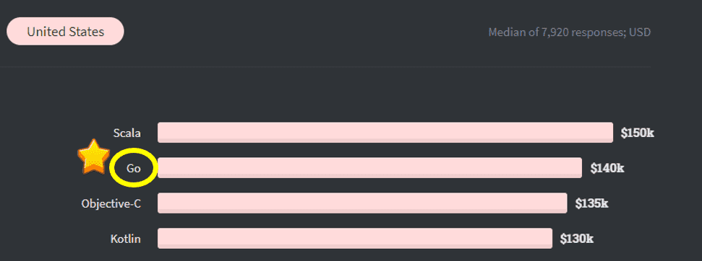Image resolution: width=702 pixels, height=261 pixels.
Task: Select the United States country pill
Action: click(x=65, y=32)
